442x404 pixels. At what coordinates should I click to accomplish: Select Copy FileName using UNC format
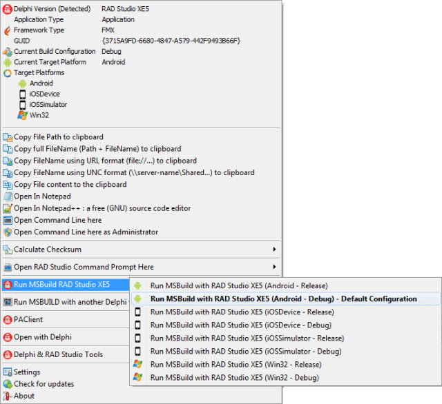[x=141, y=173]
